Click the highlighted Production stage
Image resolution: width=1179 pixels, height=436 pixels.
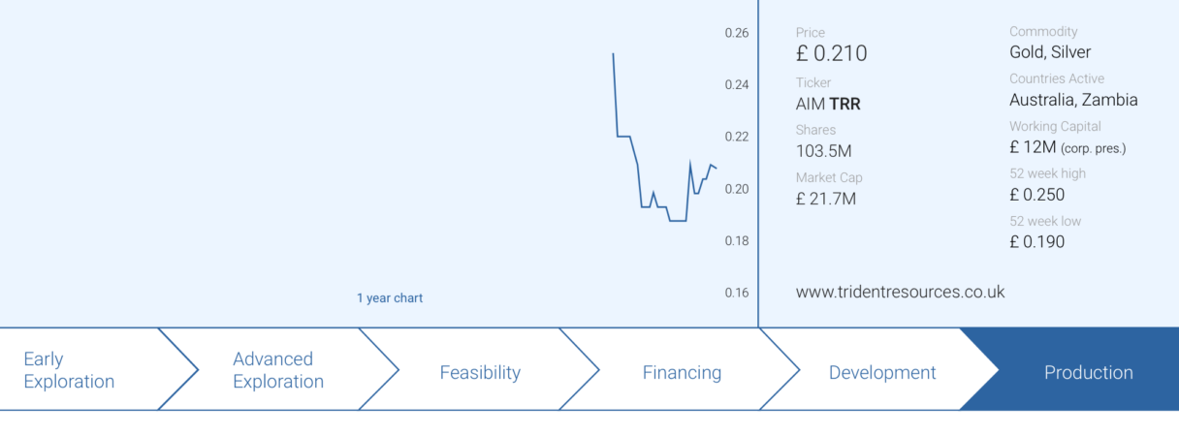[x=1088, y=372]
